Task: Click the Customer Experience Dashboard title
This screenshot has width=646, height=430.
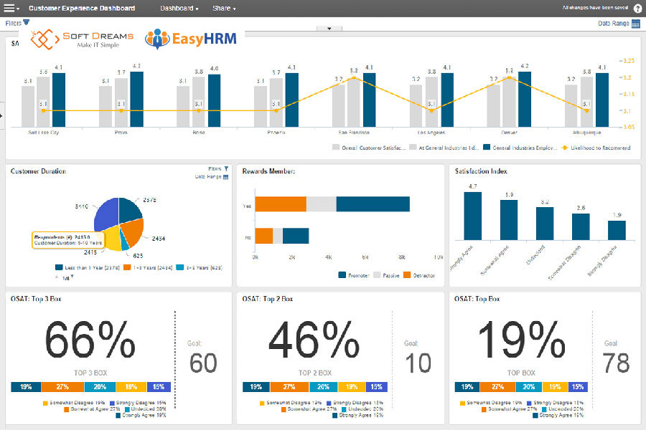Action: pyautogui.click(x=81, y=8)
